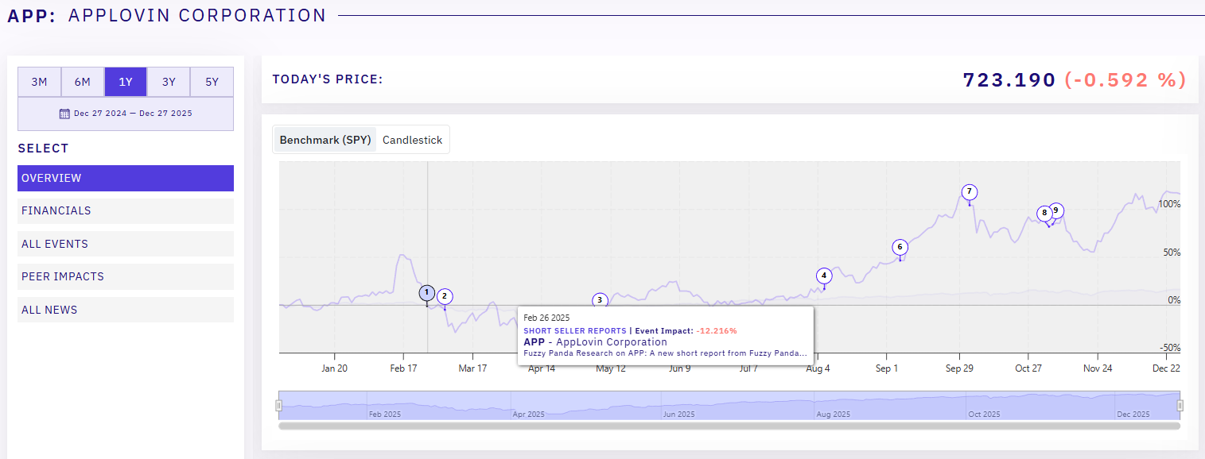Switch chart to Candlestick view

click(x=412, y=140)
